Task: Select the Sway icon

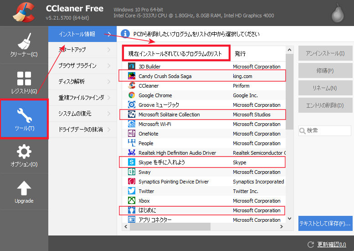Action: (132, 172)
